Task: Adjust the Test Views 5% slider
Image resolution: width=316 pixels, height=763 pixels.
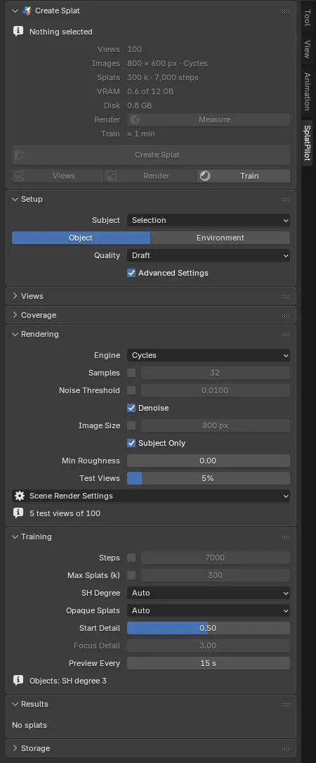Action: point(209,478)
